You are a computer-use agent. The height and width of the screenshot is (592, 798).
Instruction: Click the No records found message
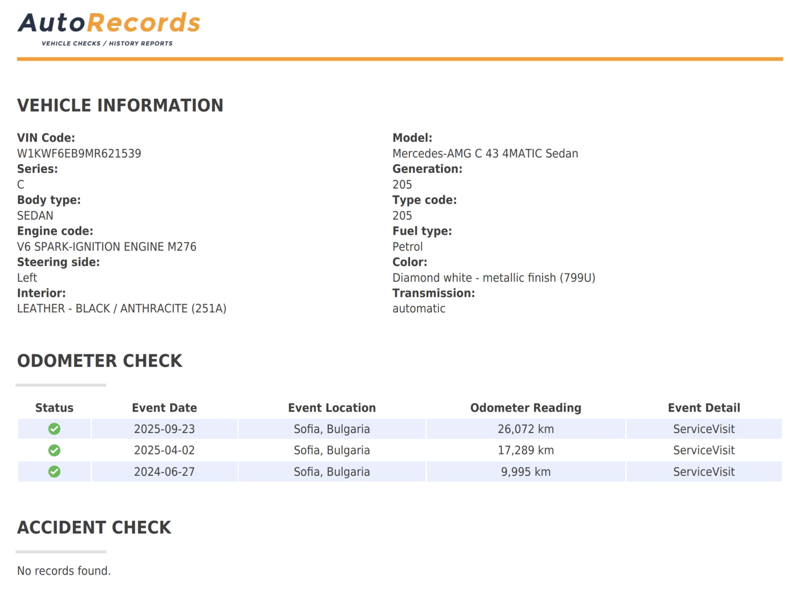coord(64,571)
